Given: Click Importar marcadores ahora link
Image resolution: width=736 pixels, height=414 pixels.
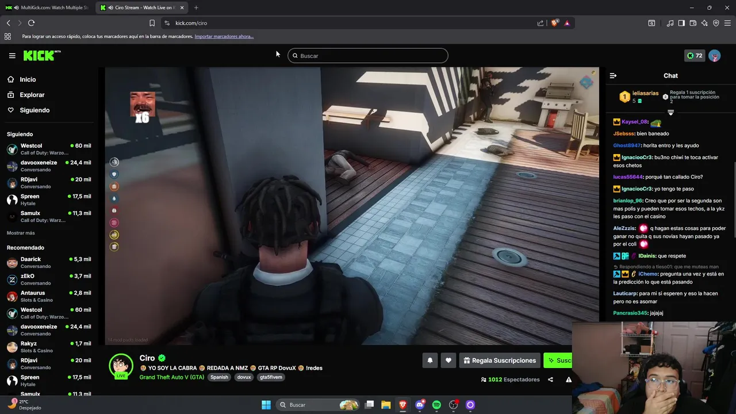Looking at the screenshot, I should 224,36.
